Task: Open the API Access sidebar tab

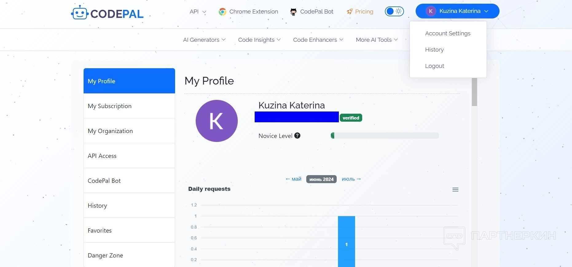Action: 129,156
